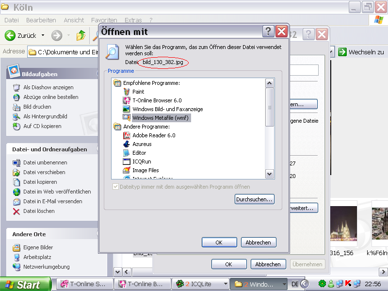The height and width of the screenshot is (291, 388).
Task: Select Adobe Reader 6.0 program
Action: point(154,135)
